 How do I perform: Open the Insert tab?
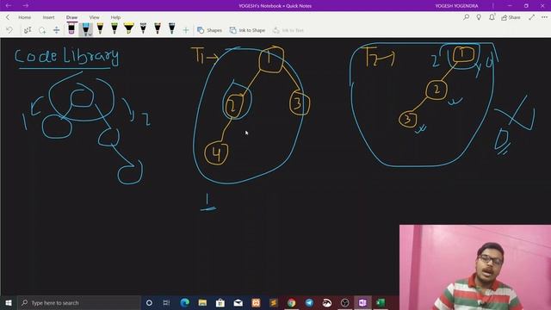pyautogui.click(x=48, y=17)
